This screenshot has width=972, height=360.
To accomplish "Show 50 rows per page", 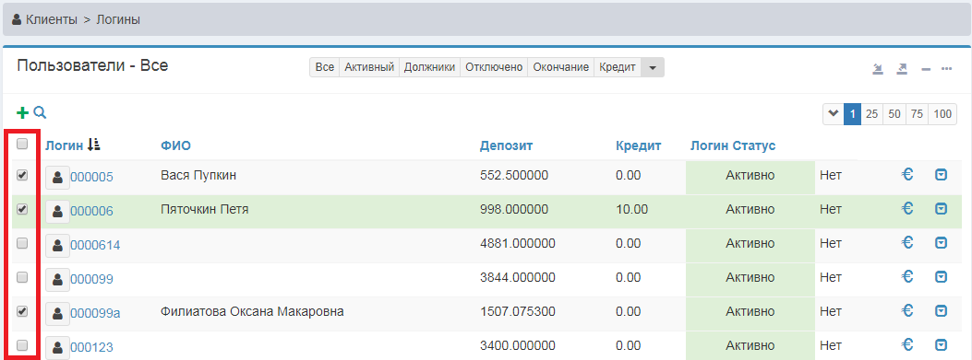I will (x=894, y=114).
